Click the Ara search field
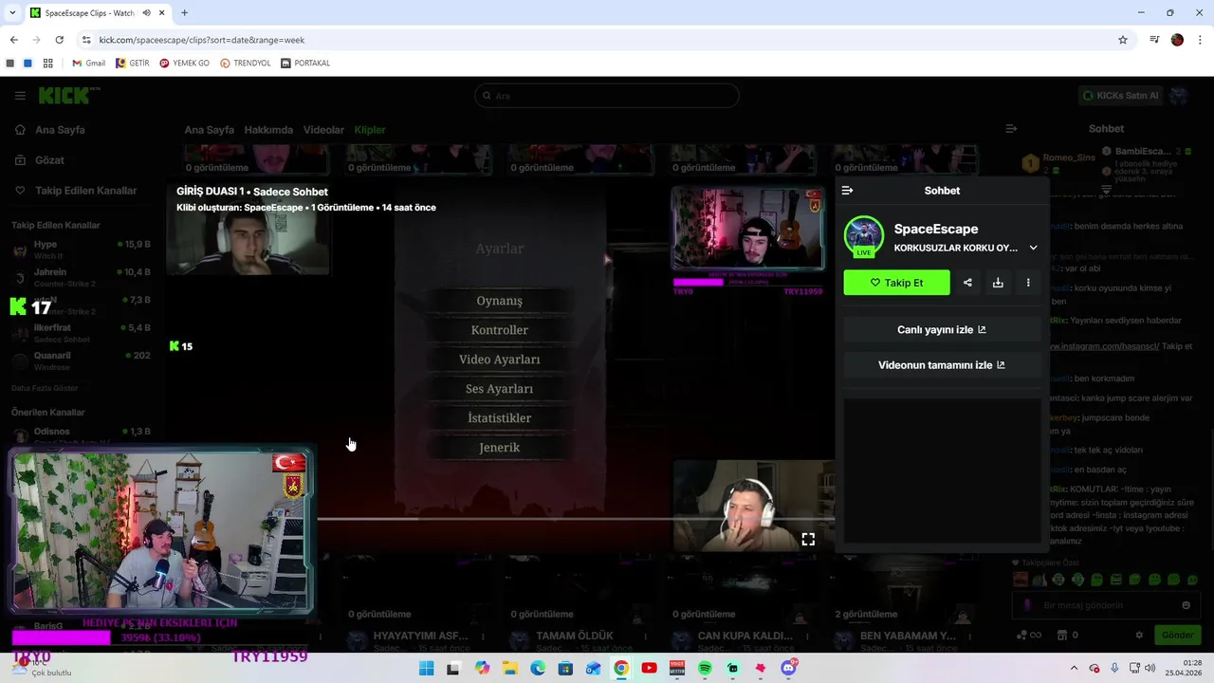The image size is (1214, 683). pos(607,96)
